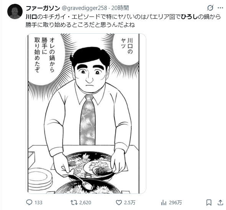Viewport: 226px width, 210px height.
Task: Like the post with the heart icon
Action: (119, 202)
